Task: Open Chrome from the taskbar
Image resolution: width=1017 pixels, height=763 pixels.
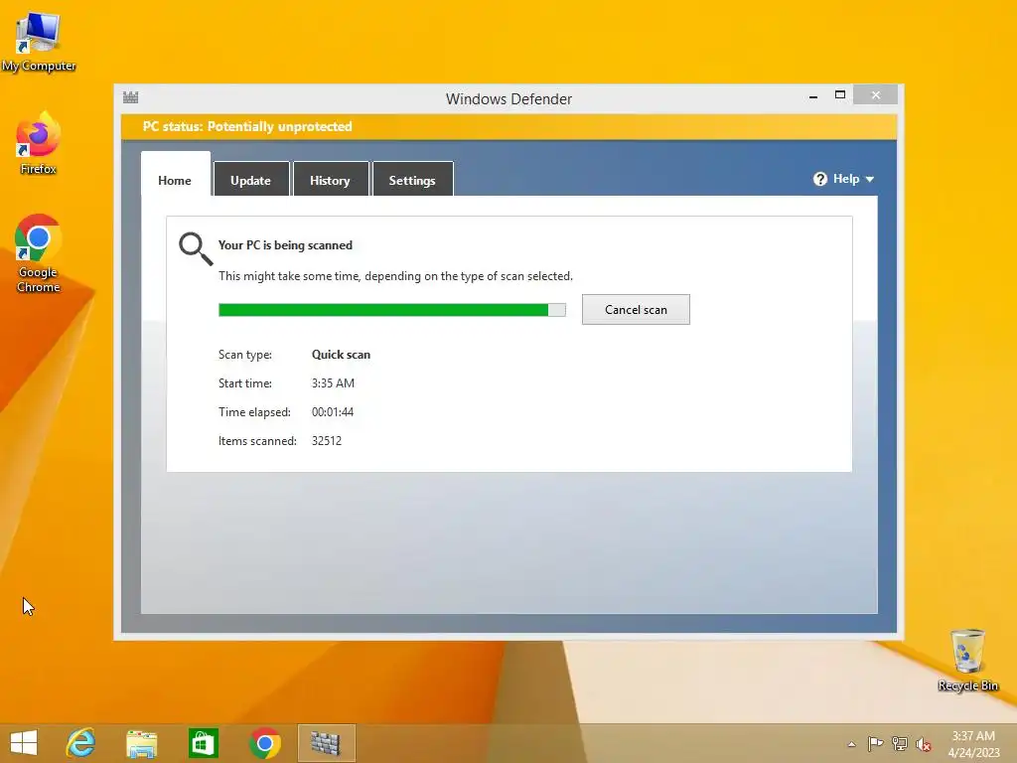Action: click(x=264, y=743)
